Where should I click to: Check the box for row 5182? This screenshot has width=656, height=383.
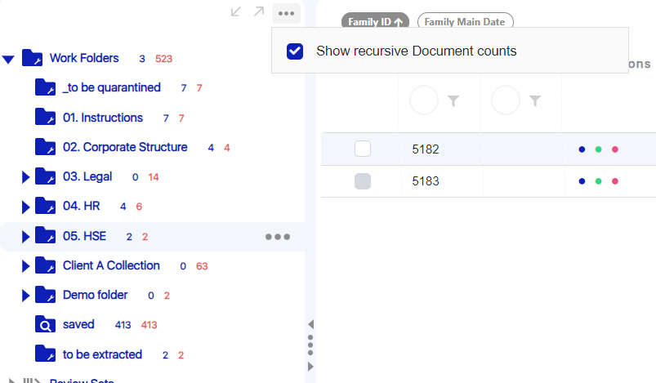coord(363,149)
